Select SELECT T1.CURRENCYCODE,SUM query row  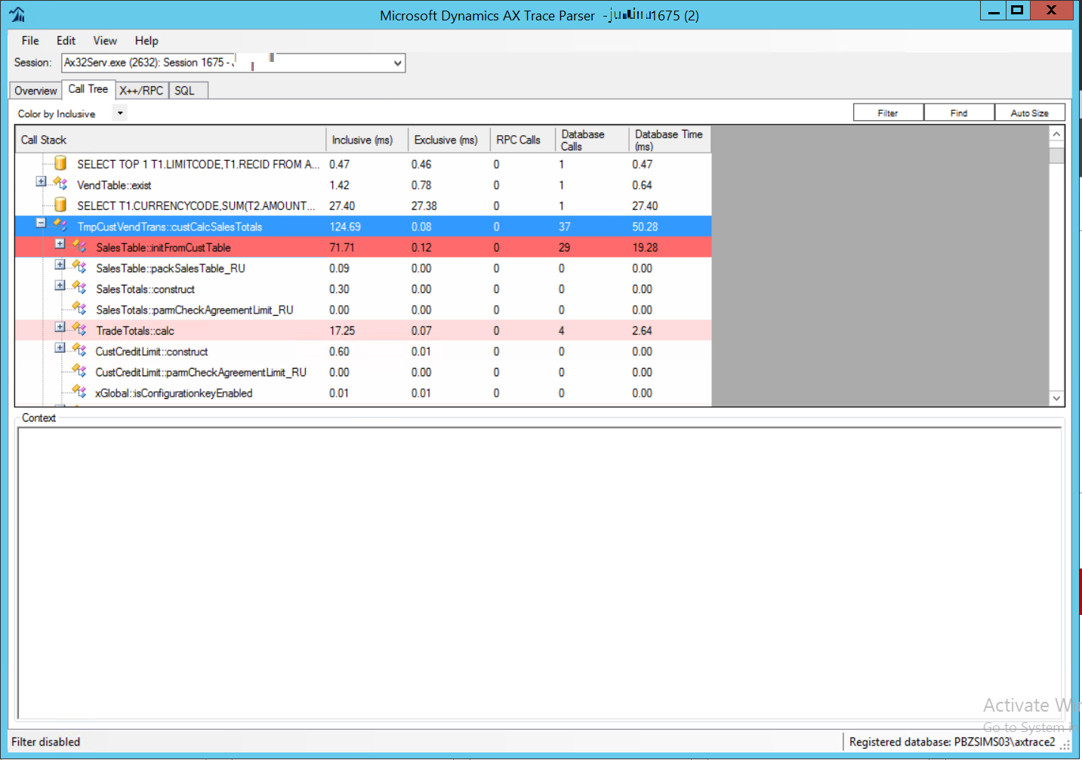pyautogui.click(x=363, y=205)
